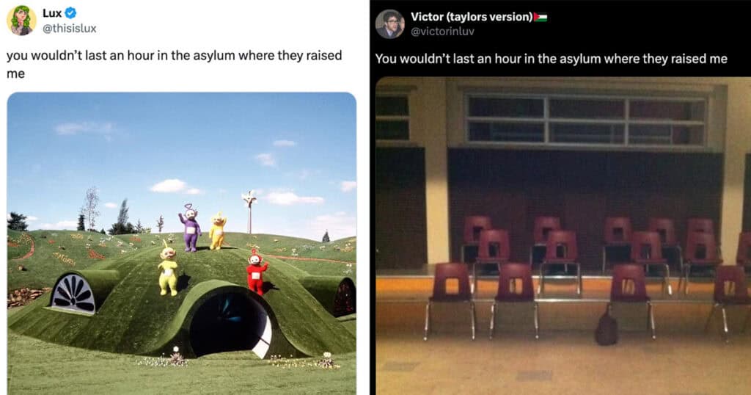Click the yellow Teletubby Laa-Laa at hilltop

(217, 231)
